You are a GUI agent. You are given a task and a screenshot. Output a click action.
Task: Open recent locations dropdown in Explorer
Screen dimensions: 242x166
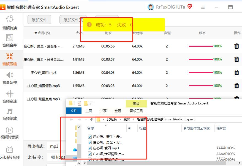tap(86, 120)
